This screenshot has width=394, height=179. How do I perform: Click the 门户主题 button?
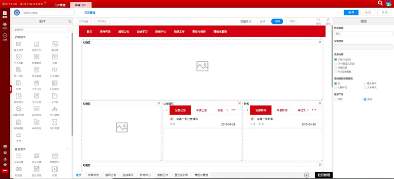(x=84, y=22)
